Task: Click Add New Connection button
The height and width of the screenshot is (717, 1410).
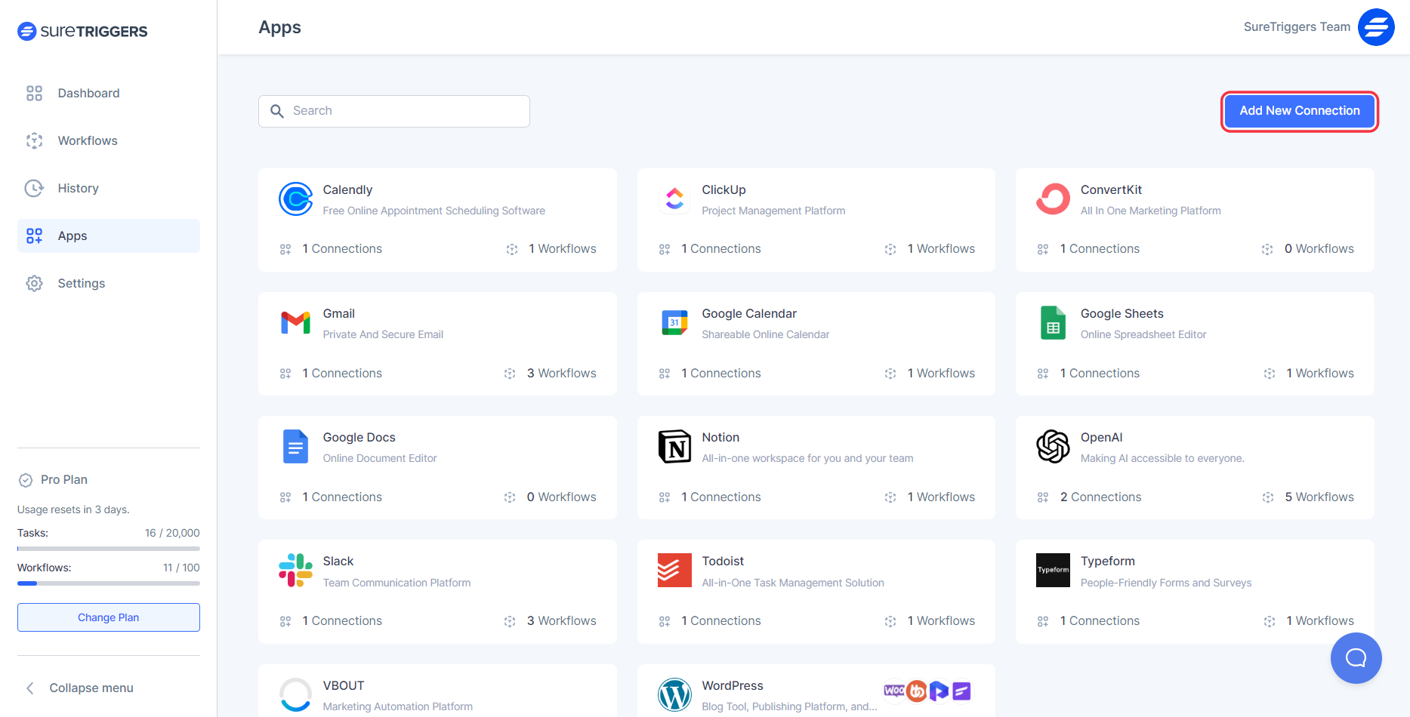Action: click(x=1300, y=111)
